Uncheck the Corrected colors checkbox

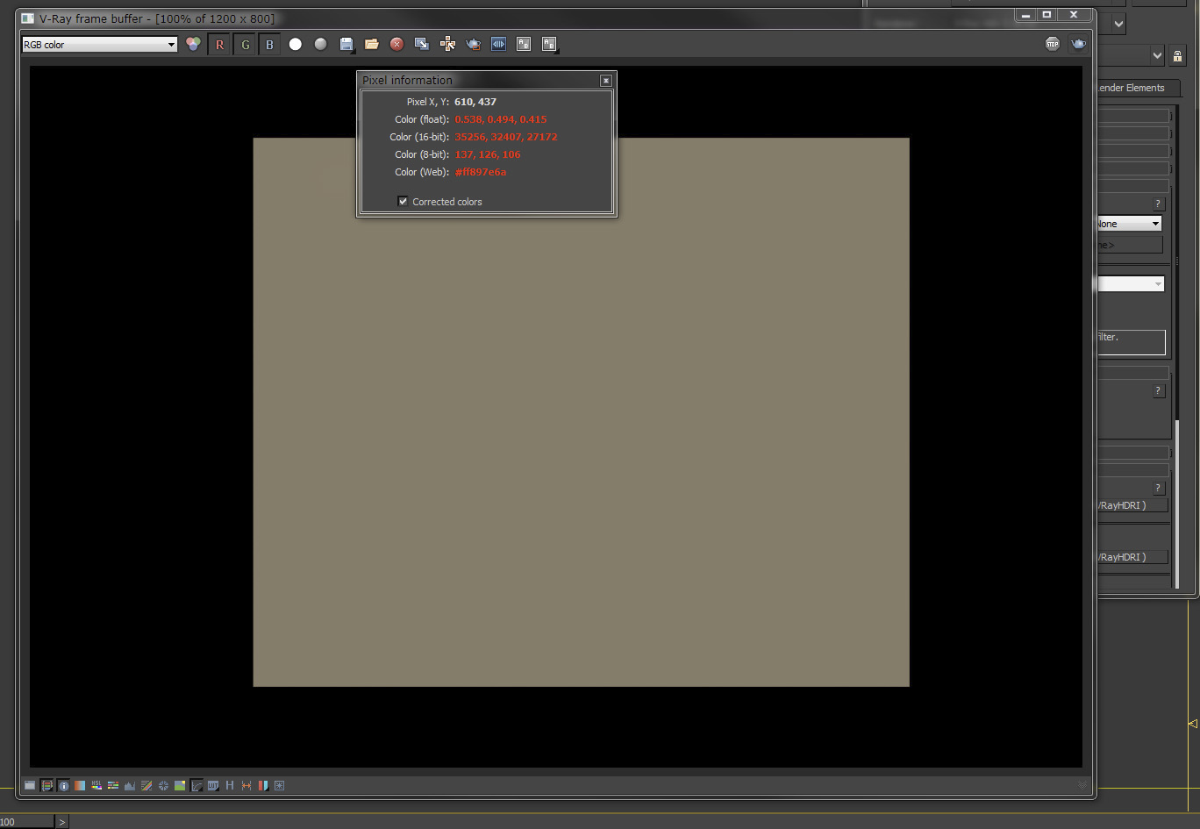[403, 202]
